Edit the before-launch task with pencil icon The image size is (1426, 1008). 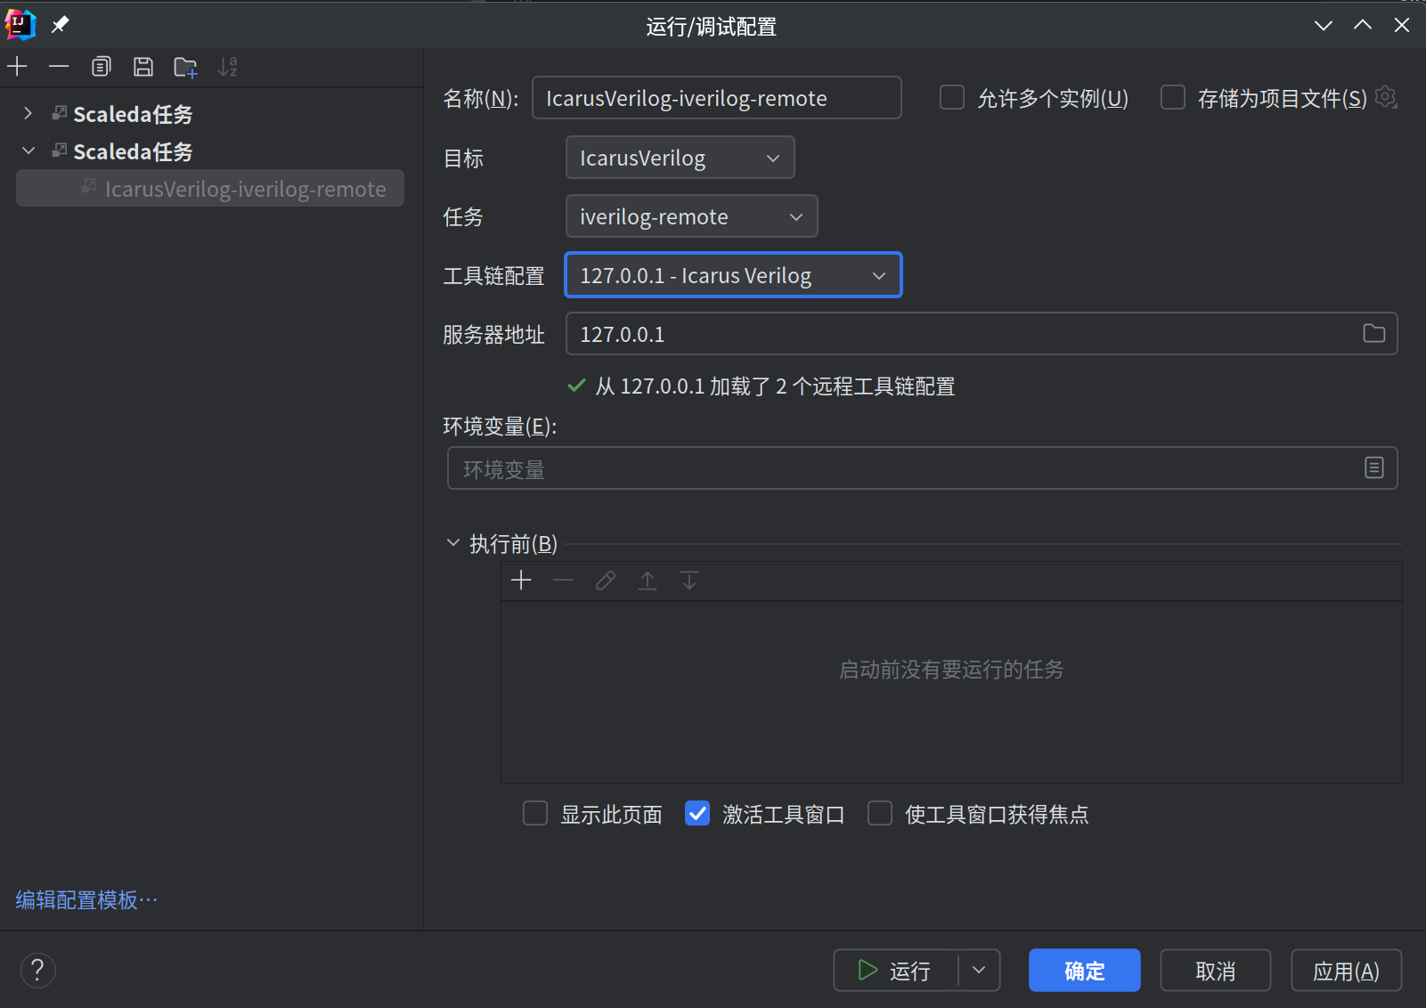pos(606,581)
